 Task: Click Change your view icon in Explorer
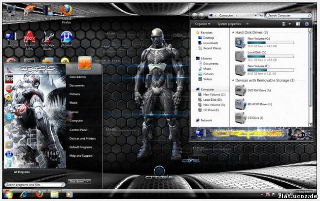284,24
